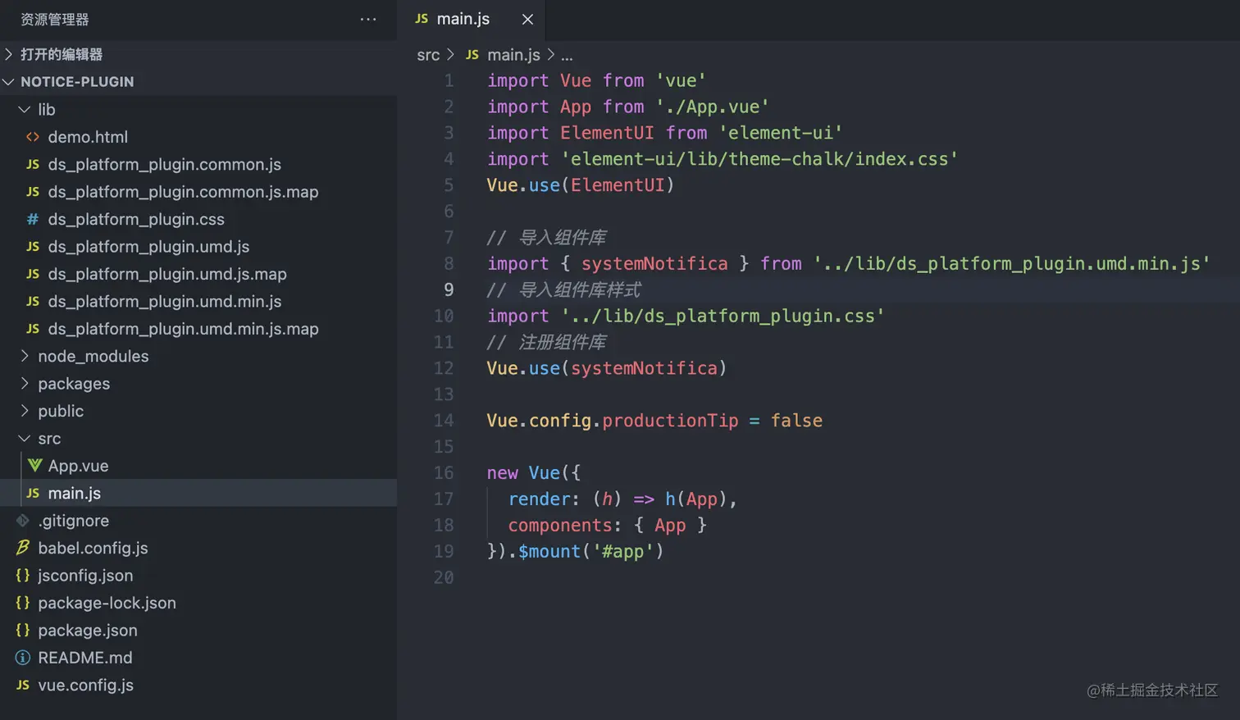The image size is (1240, 720).
Task: Click JS icon in the breadcrumb bar
Action: click(472, 54)
